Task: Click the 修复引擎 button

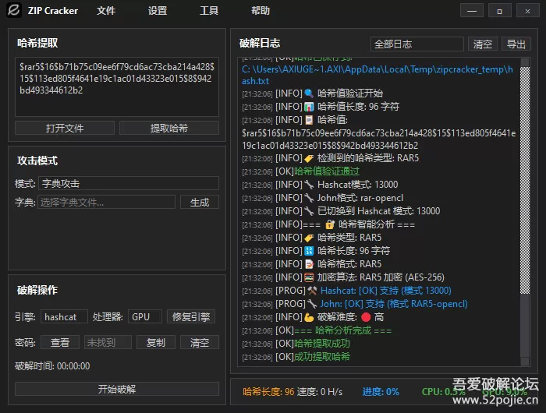Action: click(191, 316)
